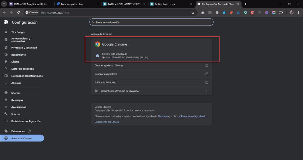Click the Chrome logo beside Configuración
Viewport: 303px width, 160px height.
pos(6,22)
